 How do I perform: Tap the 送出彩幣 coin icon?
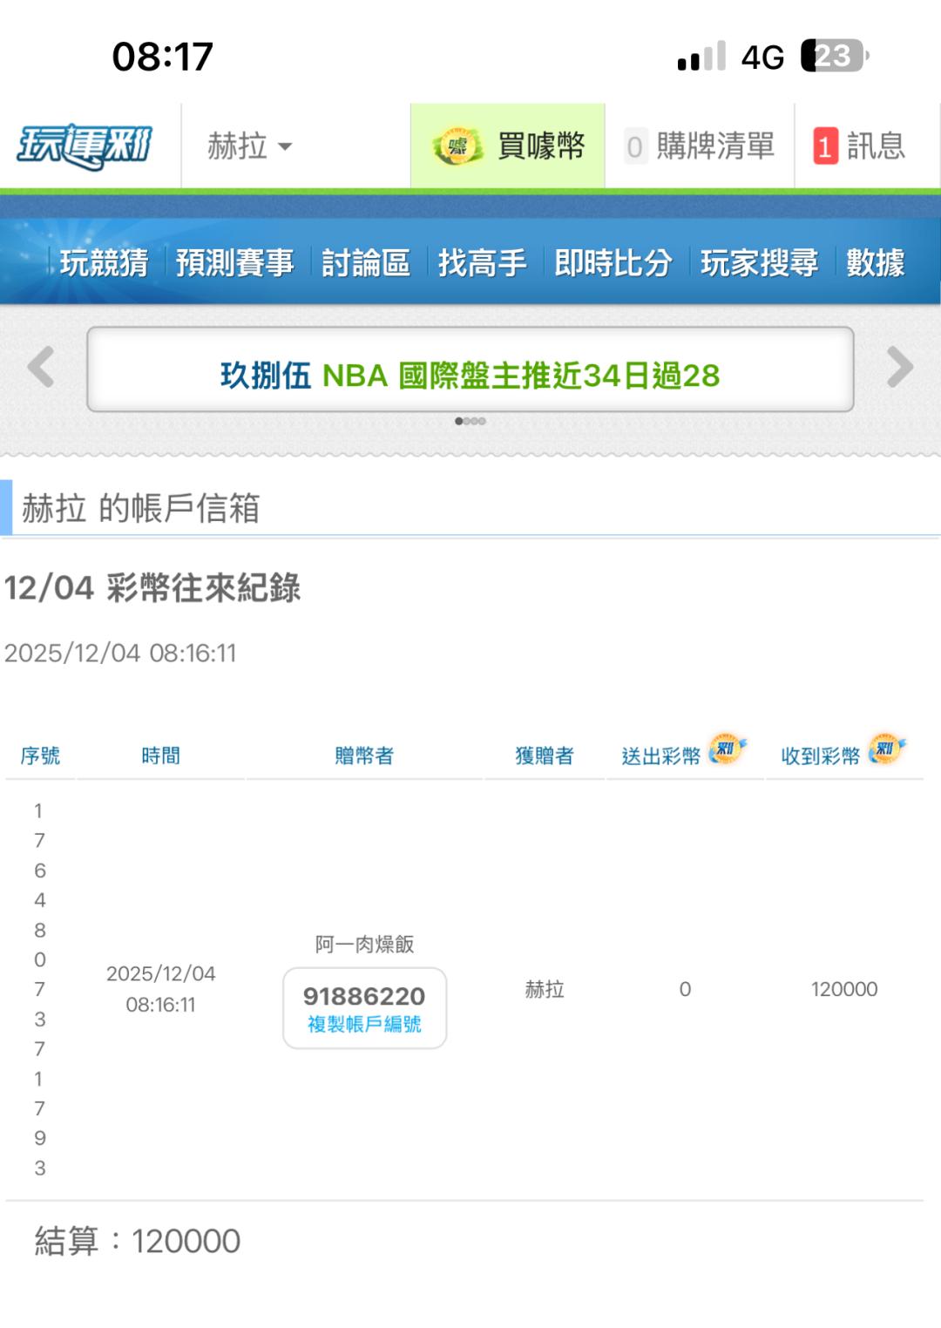726,749
